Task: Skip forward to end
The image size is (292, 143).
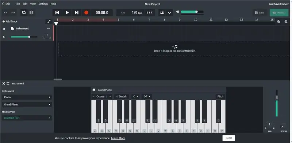Action: (77, 13)
